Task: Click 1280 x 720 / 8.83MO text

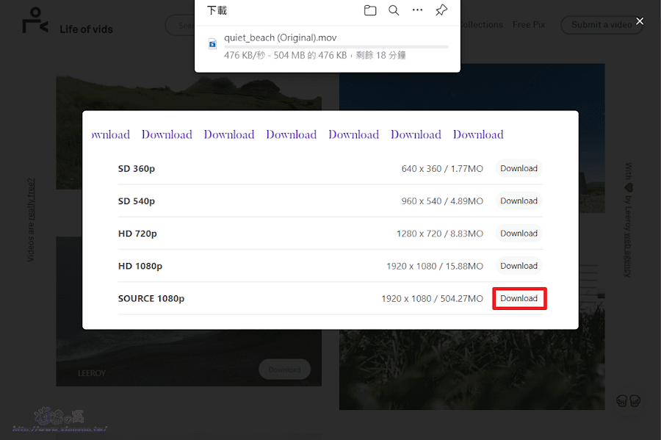Action: tap(440, 234)
